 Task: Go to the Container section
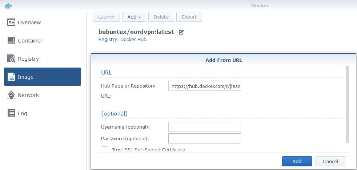click(x=42, y=41)
